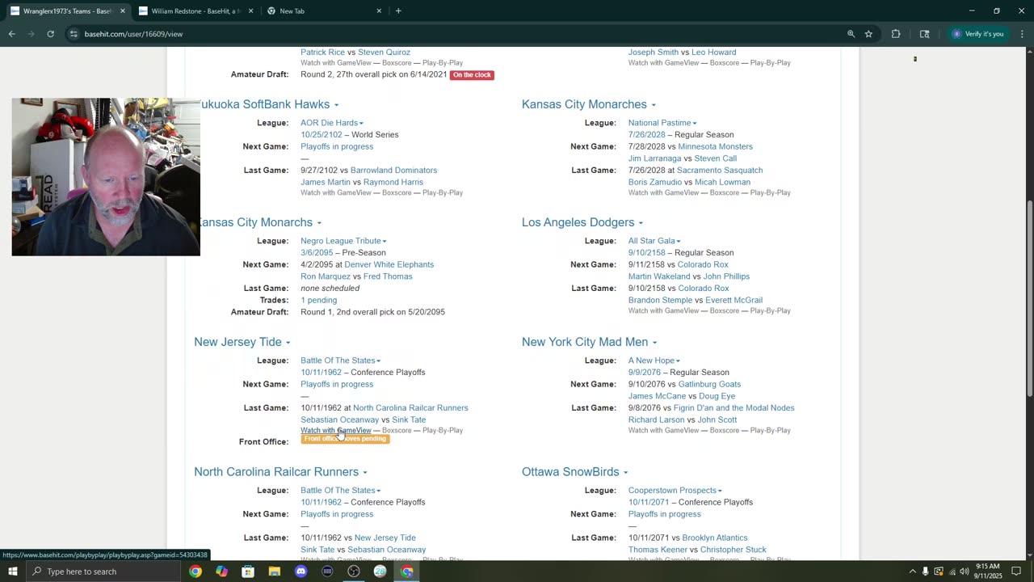This screenshot has width=1034, height=582.
Task: Open the volume control in the tray
Action: pyautogui.click(x=965, y=571)
